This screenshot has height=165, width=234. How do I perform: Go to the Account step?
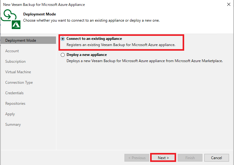click(x=12, y=51)
